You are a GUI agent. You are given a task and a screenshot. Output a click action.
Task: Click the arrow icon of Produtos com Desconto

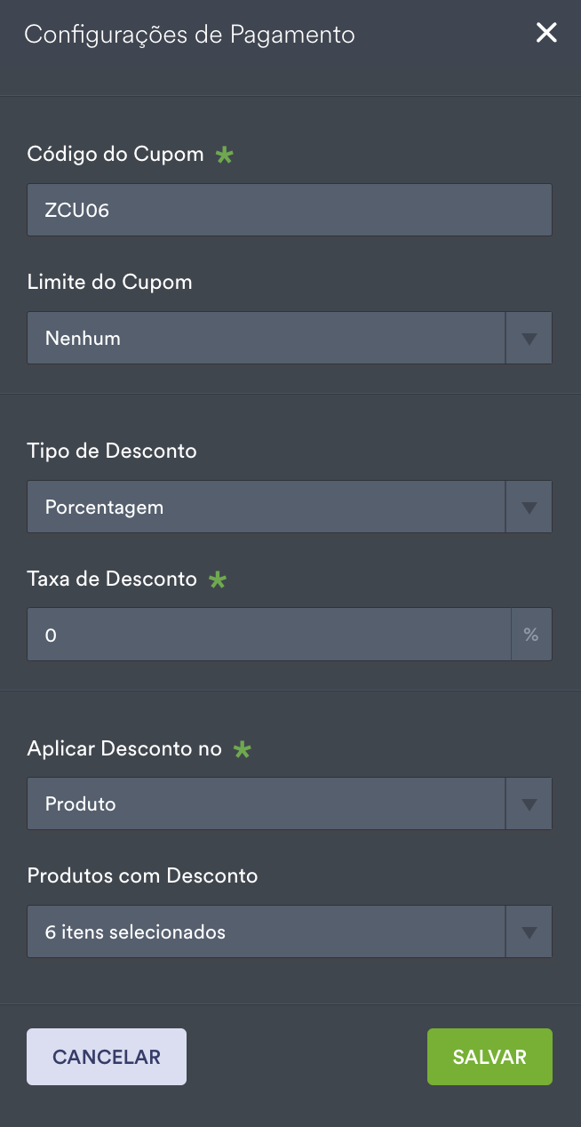click(x=529, y=932)
